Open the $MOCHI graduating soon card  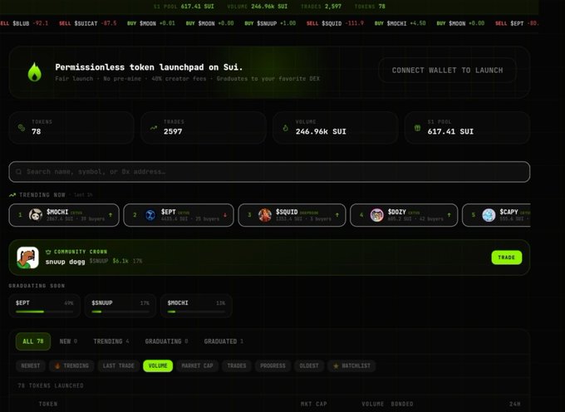click(x=196, y=307)
